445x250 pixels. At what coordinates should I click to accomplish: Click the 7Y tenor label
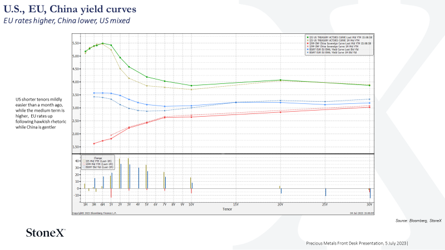pyautogui.click(x=165, y=204)
